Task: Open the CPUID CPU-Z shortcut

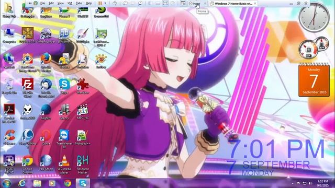Action: (x=9, y=164)
